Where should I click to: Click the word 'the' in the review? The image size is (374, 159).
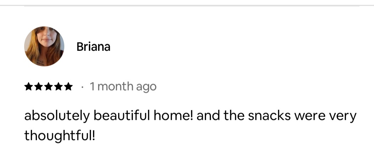233,116
